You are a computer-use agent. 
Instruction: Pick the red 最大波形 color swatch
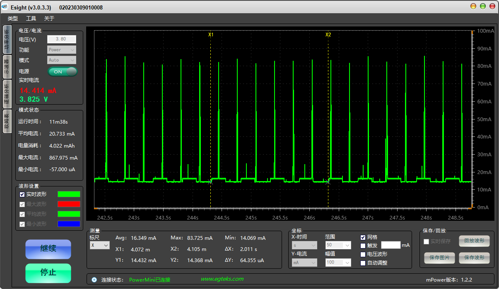[x=69, y=204]
